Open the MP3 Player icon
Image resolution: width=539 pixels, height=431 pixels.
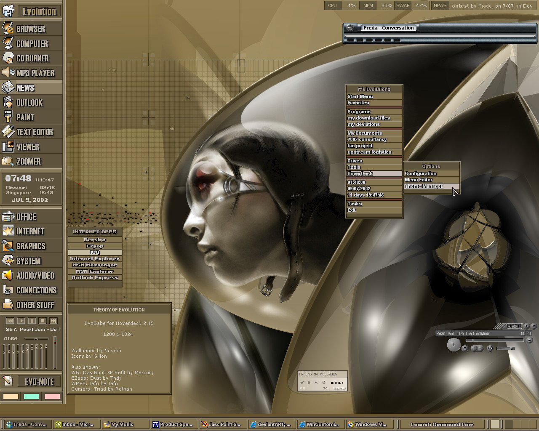point(8,73)
